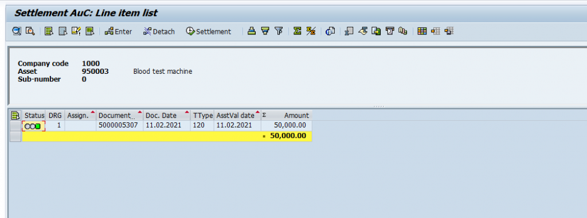The image size is (587, 218).
Task: Click the Enter distribution rule button
Action: [118, 31]
